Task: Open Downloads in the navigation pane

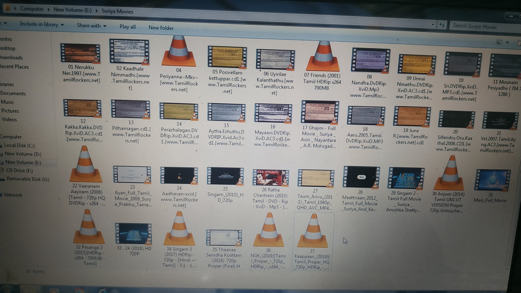Action: click(11, 57)
